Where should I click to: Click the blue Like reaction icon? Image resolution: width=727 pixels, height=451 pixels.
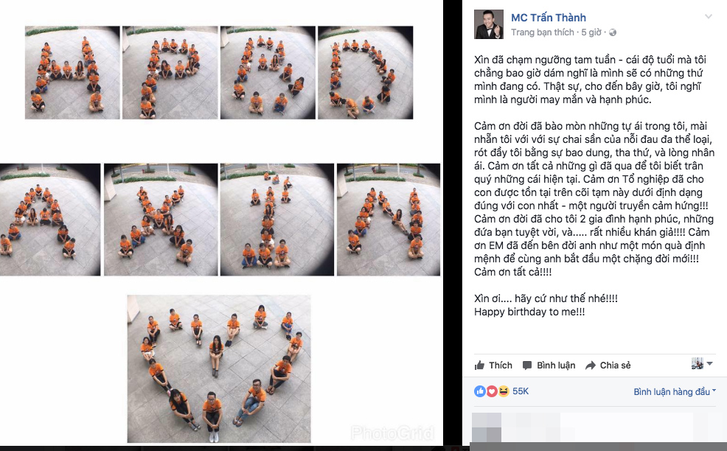480,391
